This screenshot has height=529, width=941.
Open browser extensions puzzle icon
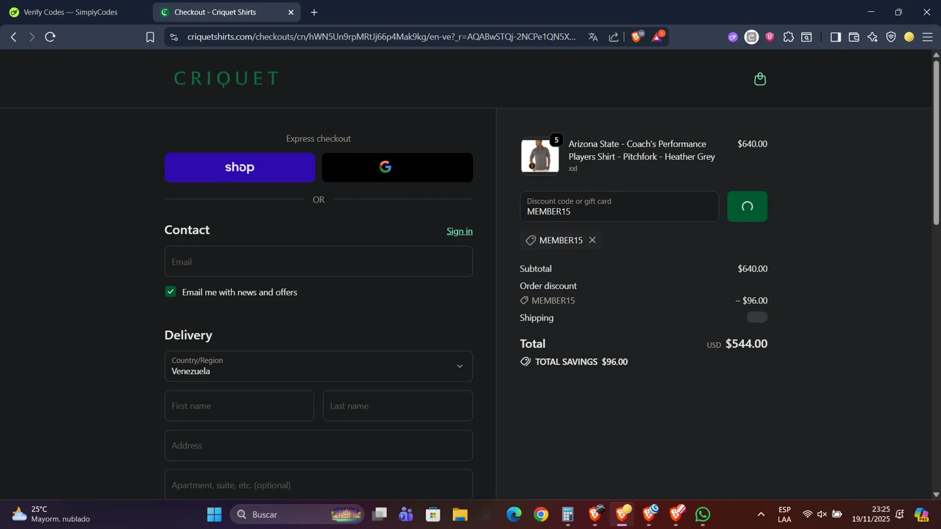coord(789,37)
